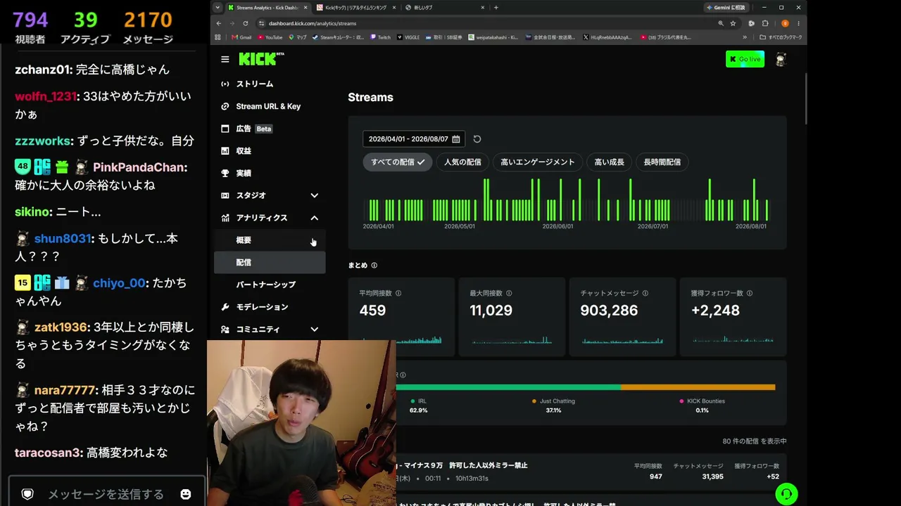Switch to the Streams Analytics - Kick browser tab
This screenshot has width=901, height=506.
[x=267, y=8]
